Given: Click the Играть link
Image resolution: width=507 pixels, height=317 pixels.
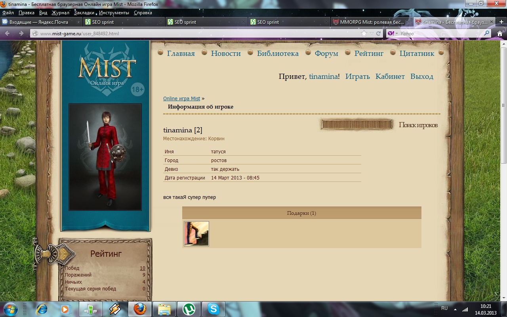Looking at the screenshot, I should pyautogui.click(x=357, y=76).
